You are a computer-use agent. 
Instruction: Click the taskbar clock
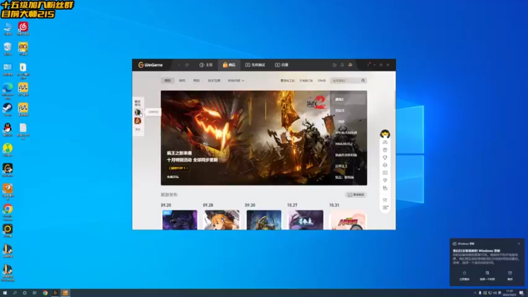509,293
